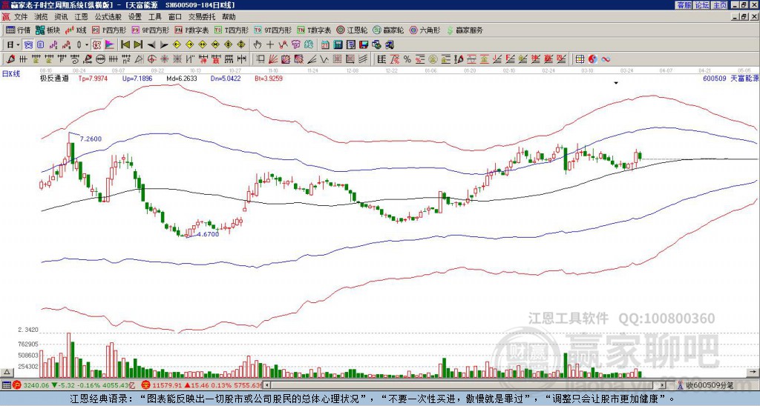Image resolution: width=760 pixels, height=406 pixels.
Task: Click the Dn=5.0422 value
Action: click(x=224, y=78)
